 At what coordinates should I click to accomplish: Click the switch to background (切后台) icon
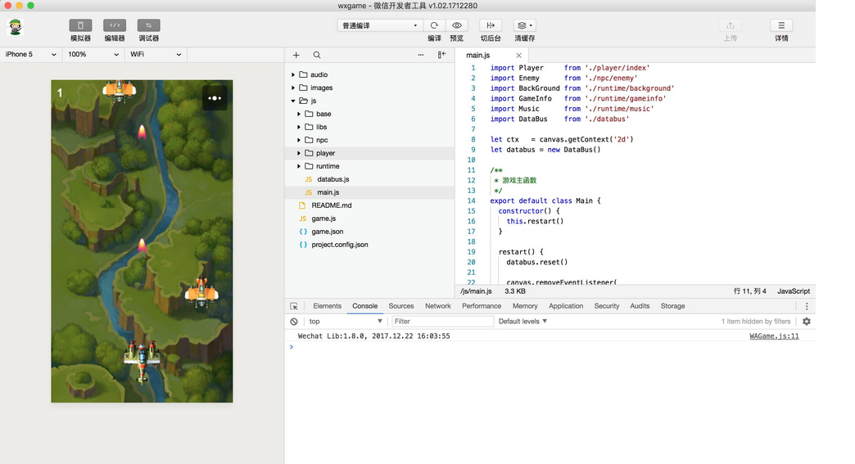click(x=491, y=25)
